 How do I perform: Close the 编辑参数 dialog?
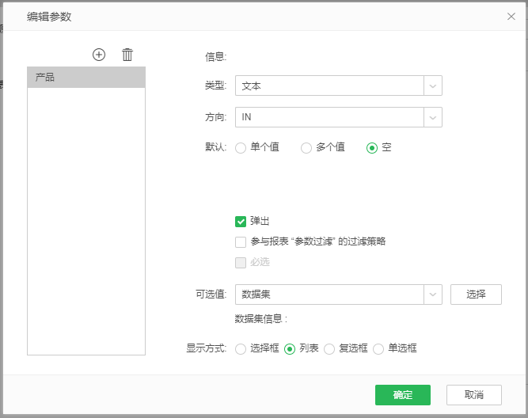pos(511,16)
